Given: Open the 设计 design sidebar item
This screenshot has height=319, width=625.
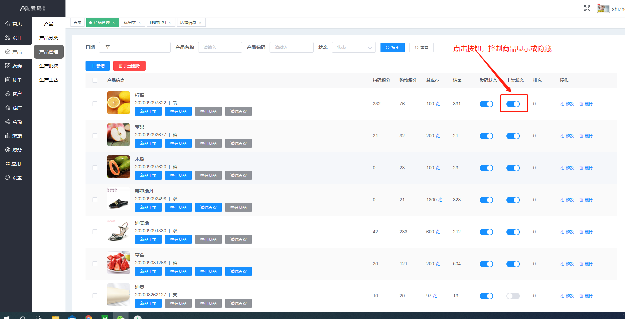Looking at the screenshot, I should (13, 38).
